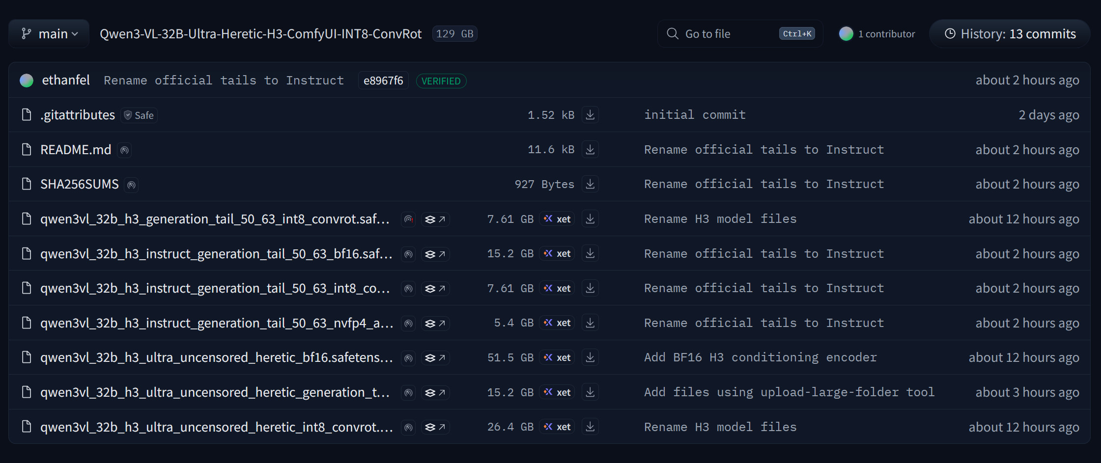Open the ultra_uncensored_heretic_int8_convrot file
Viewport: 1101px width, 463px height.
[x=217, y=427]
